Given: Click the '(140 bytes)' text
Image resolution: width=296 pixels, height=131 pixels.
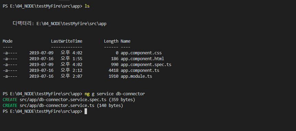Looking at the screenshot, I should (110, 106).
